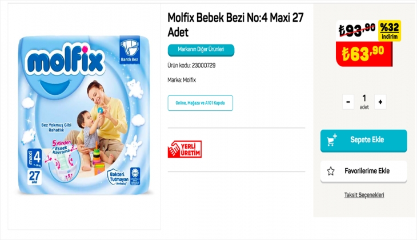
Task: Click the Yerli Üretim badge icon
Action: click(185, 149)
